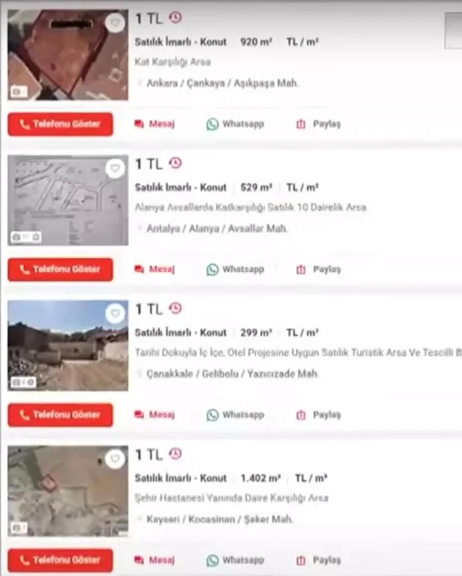Show phone number for the Ankara listing
This screenshot has width=462, height=576.
coord(60,124)
